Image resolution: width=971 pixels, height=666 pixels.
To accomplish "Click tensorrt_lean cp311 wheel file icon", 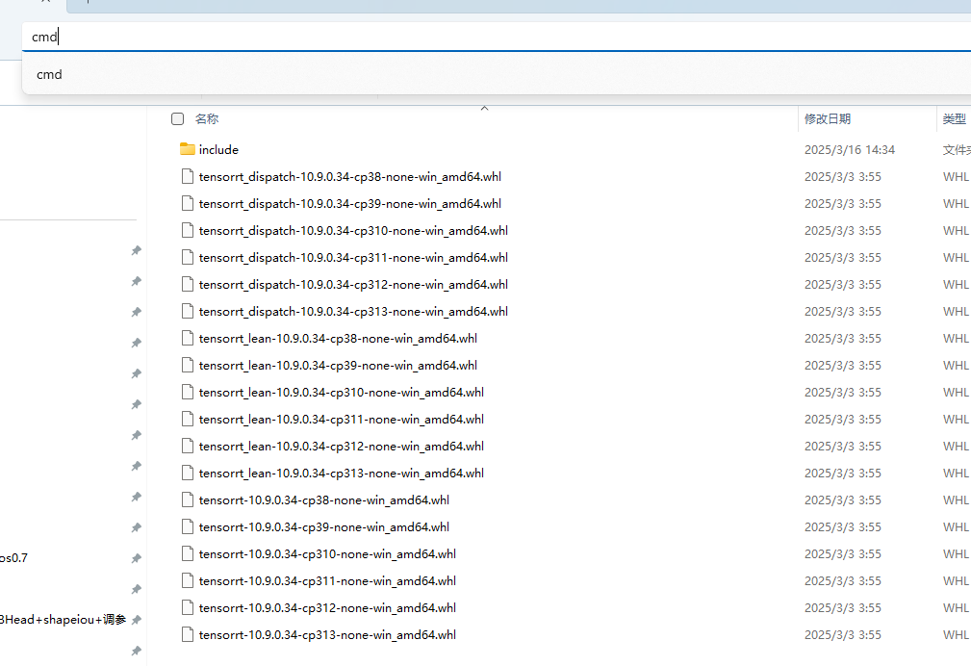I will (187, 419).
